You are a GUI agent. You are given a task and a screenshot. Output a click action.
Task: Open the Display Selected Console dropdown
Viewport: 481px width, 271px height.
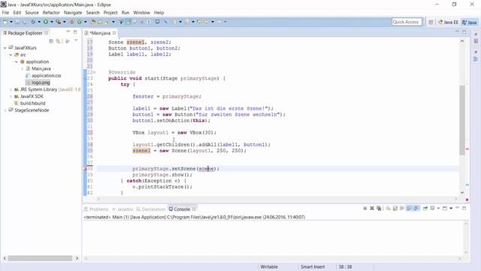click(438, 209)
